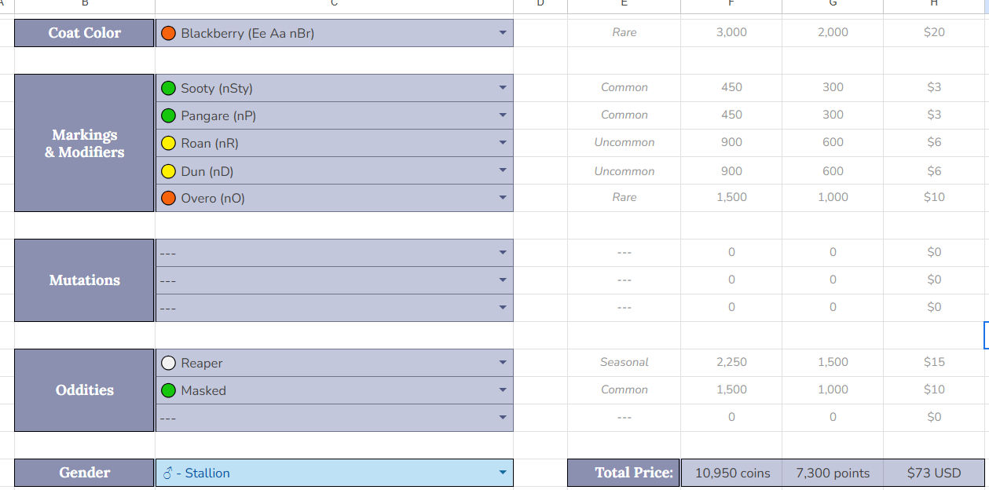The image size is (989, 490).
Task: Open the Reaper oddity dropdown arrow
Action: 503,363
